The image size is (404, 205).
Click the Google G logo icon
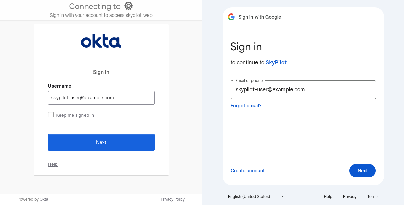231,17
